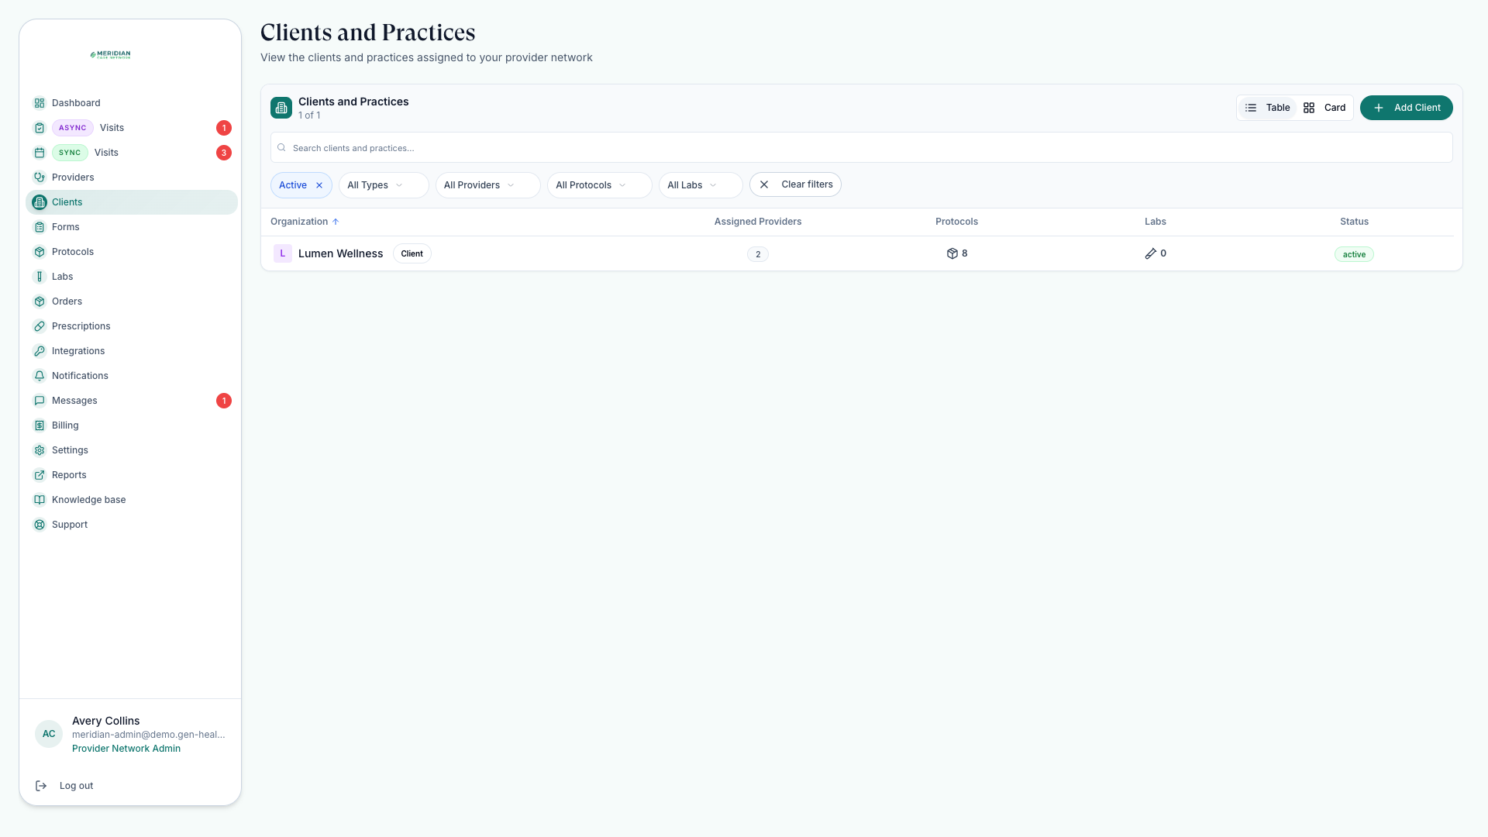Go to Billing in the sidebar

tap(132, 425)
